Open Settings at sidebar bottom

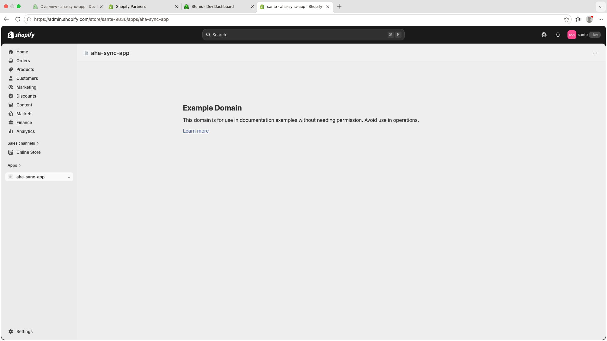point(39,332)
